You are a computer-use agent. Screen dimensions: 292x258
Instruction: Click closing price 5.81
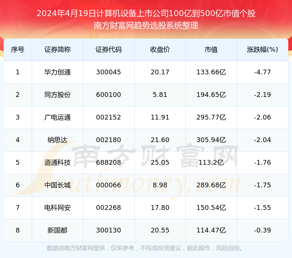click(160, 95)
